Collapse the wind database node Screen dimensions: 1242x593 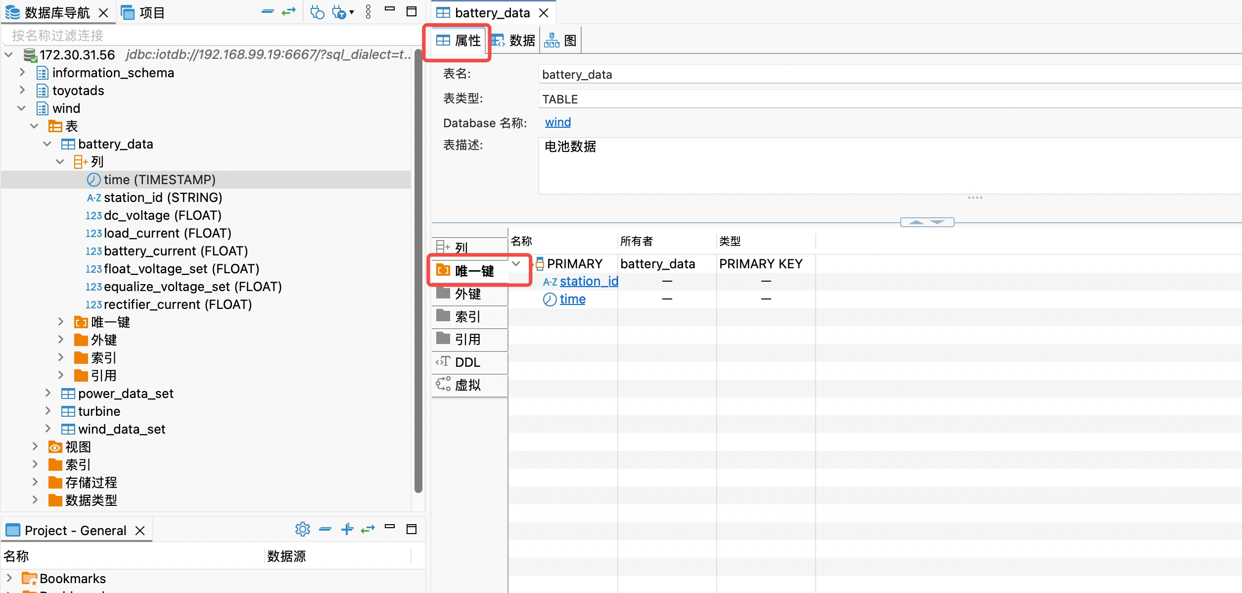pyautogui.click(x=21, y=108)
